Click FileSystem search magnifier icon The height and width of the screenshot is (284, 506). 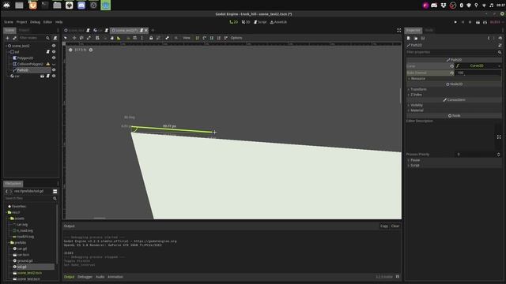pos(55,198)
